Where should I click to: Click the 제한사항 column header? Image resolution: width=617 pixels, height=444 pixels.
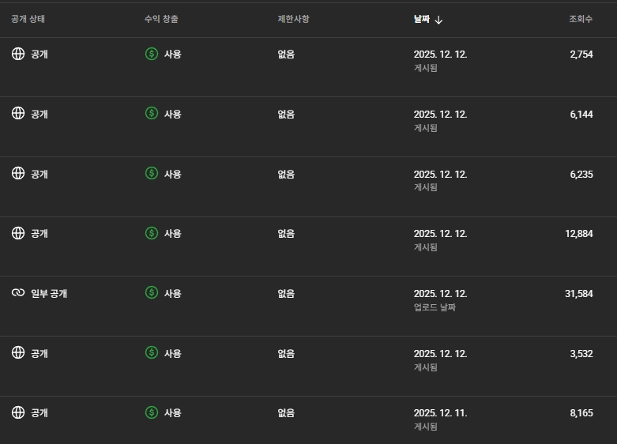293,19
